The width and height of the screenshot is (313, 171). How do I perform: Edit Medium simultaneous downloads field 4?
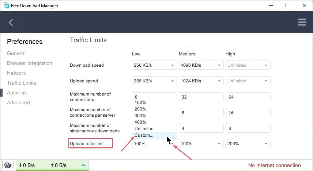point(201,128)
